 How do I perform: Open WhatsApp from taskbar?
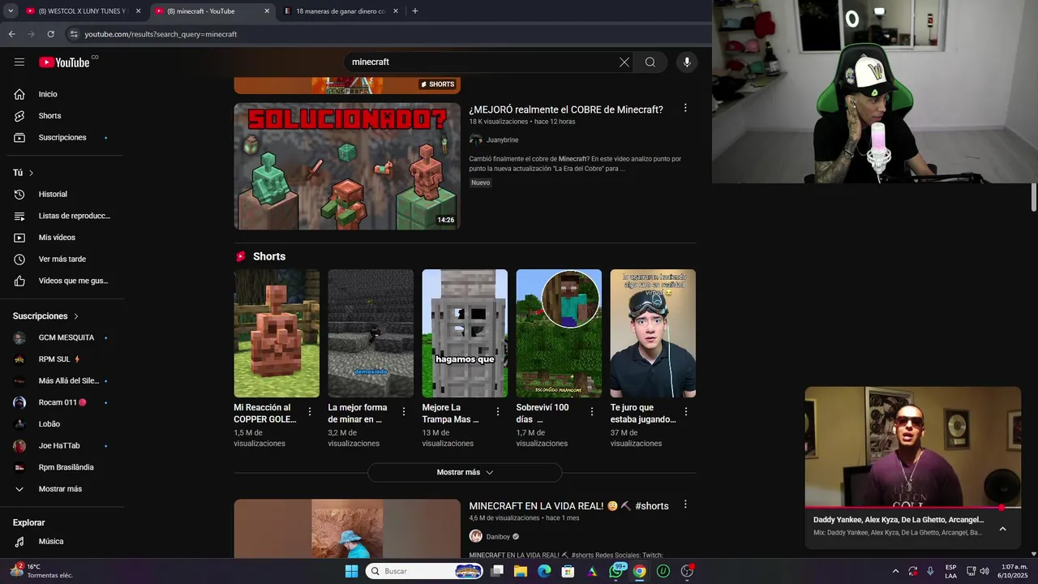[616, 571]
